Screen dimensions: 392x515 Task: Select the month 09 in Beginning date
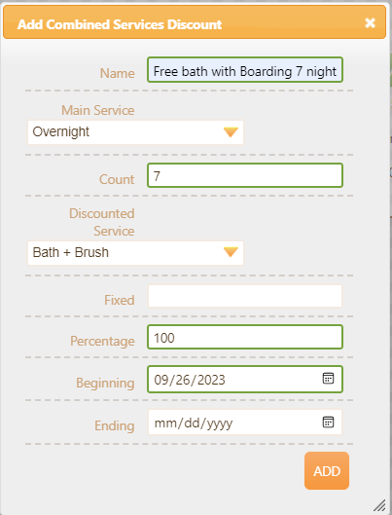click(161, 380)
